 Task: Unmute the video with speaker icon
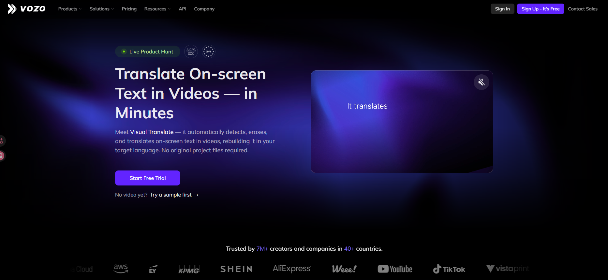(481, 82)
